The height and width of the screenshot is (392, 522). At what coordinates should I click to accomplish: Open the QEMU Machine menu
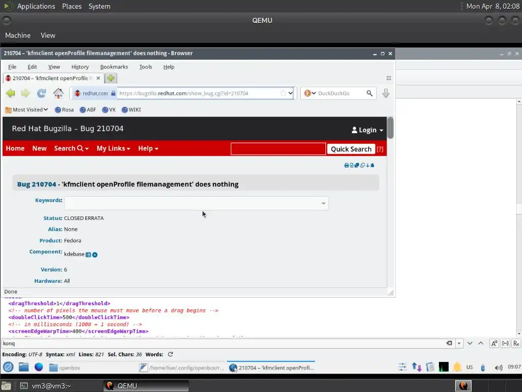tap(18, 35)
